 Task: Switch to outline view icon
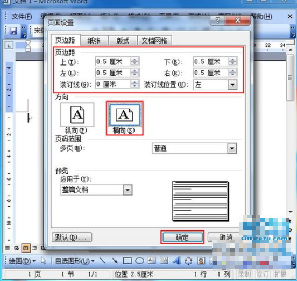pos(35,248)
